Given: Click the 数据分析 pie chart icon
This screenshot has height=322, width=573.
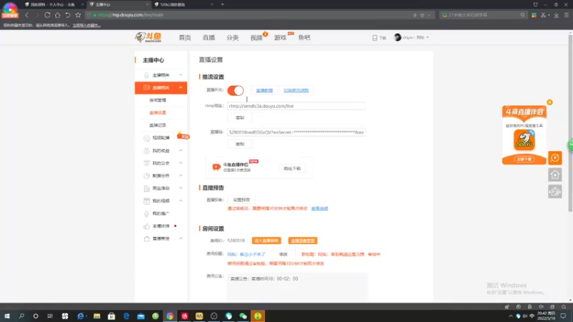Looking at the screenshot, I should pyautogui.click(x=147, y=175).
